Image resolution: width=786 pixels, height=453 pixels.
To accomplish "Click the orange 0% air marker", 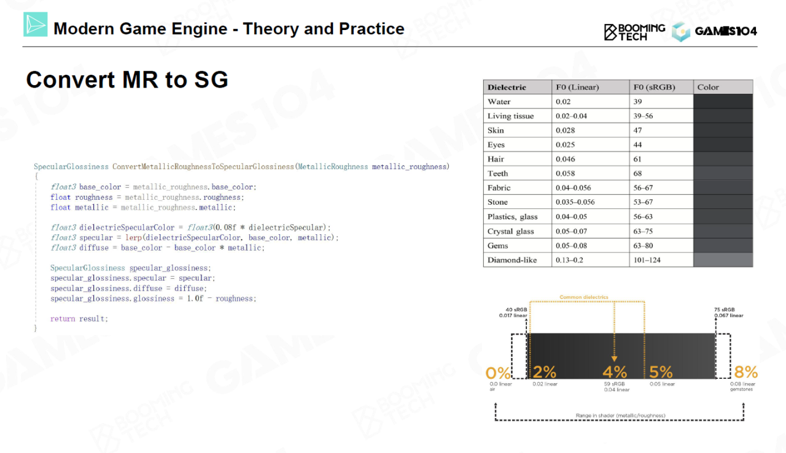I will point(498,372).
